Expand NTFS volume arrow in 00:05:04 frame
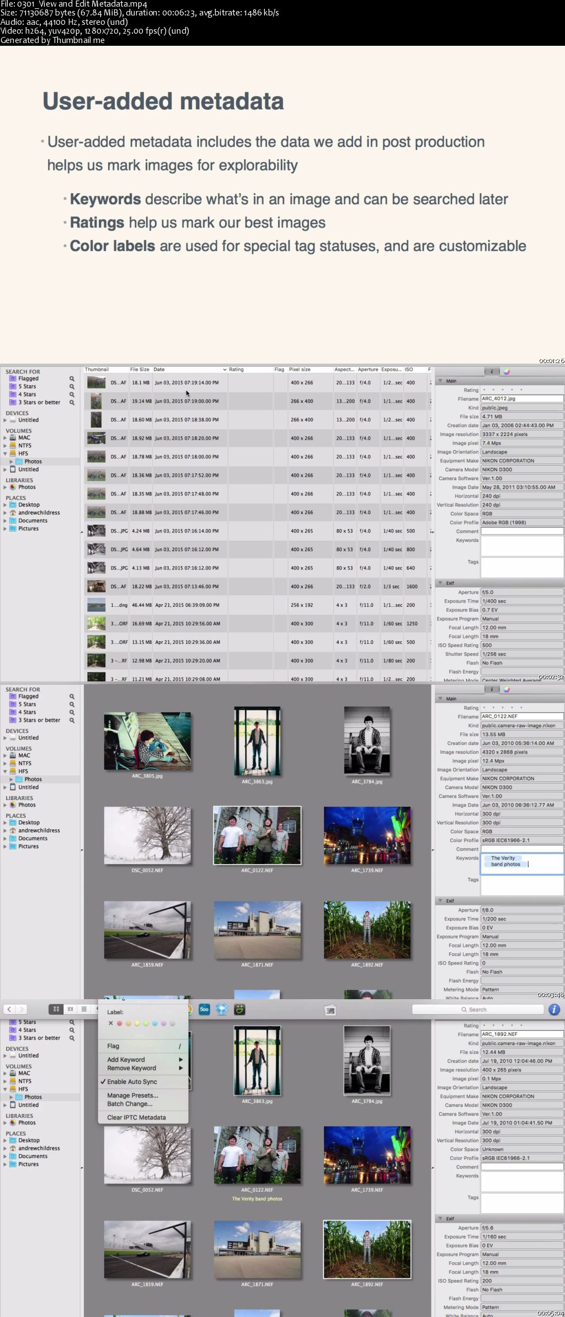Screen dimensions: 565x1317 click(6, 1081)
